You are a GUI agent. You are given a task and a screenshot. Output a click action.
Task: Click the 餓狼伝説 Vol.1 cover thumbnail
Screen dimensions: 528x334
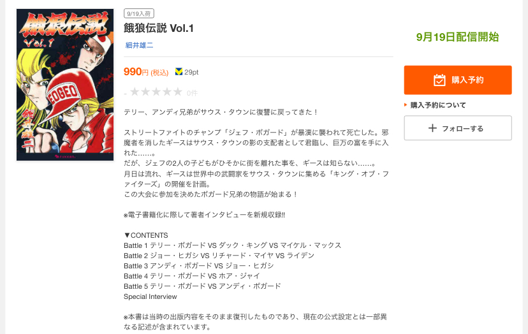coord(65,85)
